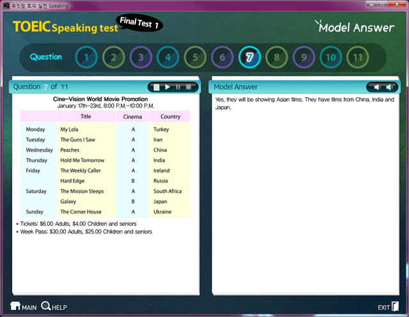409x317 pixels.
Task: Click the highlighted question 7 circle
Action: click(x=250, y=58)
